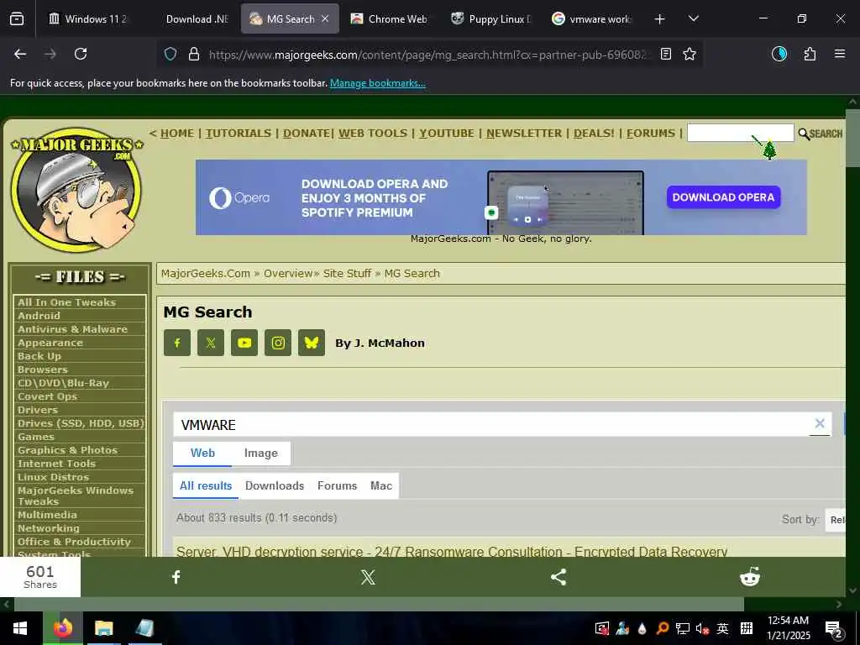
Task: Reload the page with the refresh icon
Action: pyautogui.click(x=81, y=54)
